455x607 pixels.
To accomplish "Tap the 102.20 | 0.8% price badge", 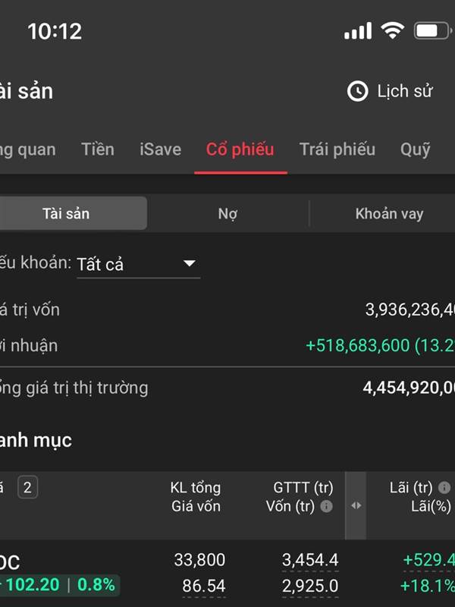I will click(60, 584).
